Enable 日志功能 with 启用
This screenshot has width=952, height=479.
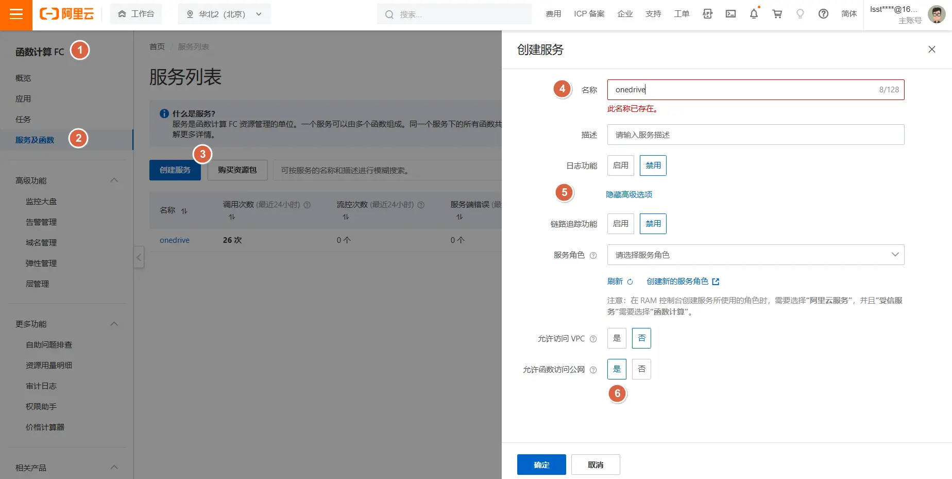(620, 166)
